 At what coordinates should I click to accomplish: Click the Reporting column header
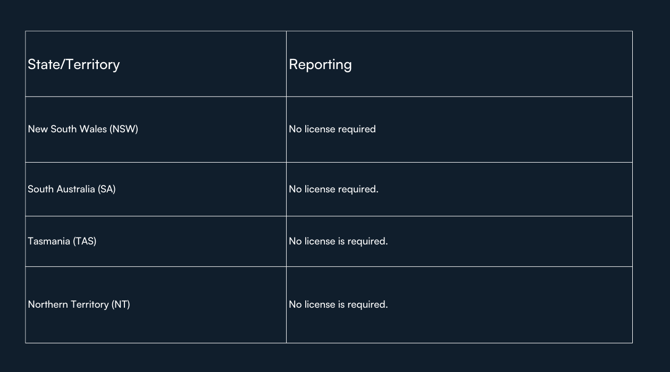(459, 64)
